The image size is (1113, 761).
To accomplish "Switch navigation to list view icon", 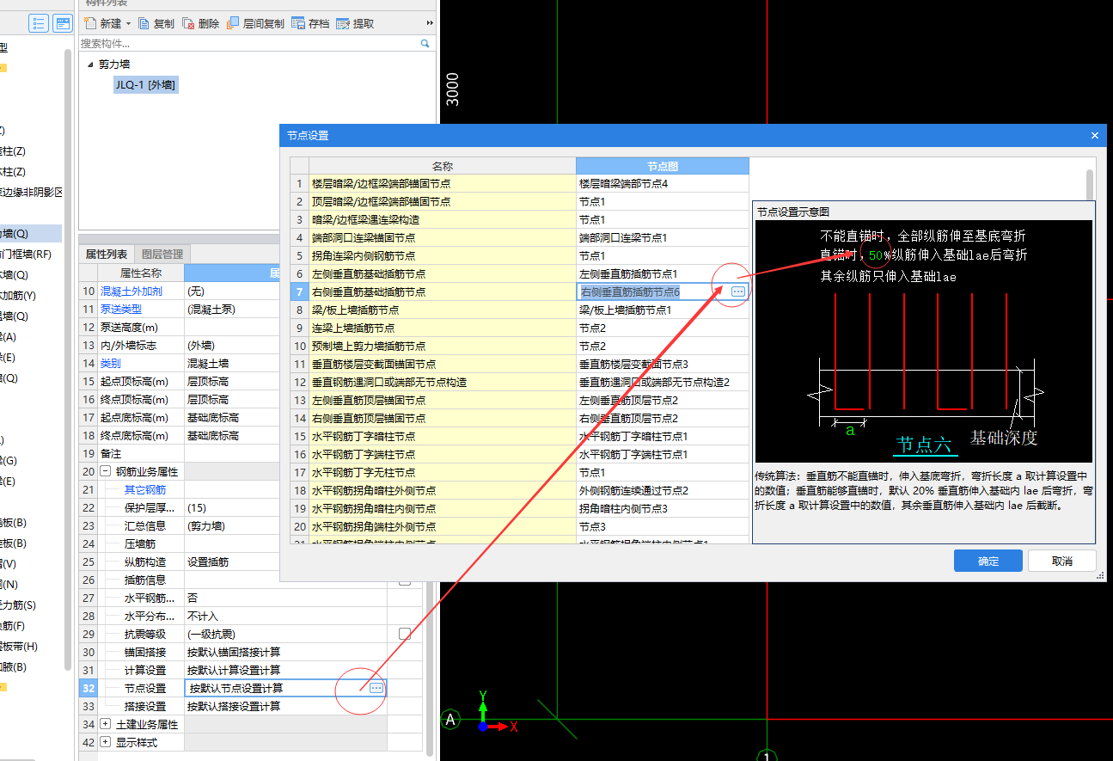I will tap(39, 23).
